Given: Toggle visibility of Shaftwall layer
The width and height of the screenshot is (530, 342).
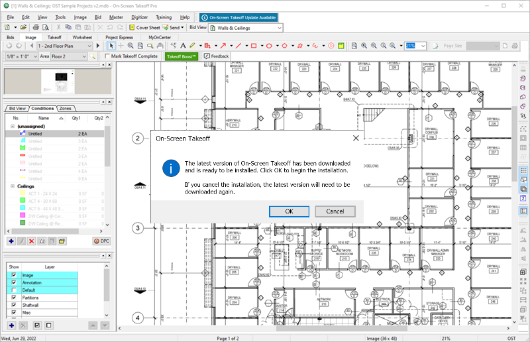Looking at the screenshot, I should (14, 305).
